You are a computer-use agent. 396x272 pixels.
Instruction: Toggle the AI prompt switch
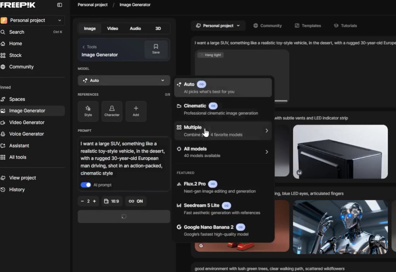(86, 185)
